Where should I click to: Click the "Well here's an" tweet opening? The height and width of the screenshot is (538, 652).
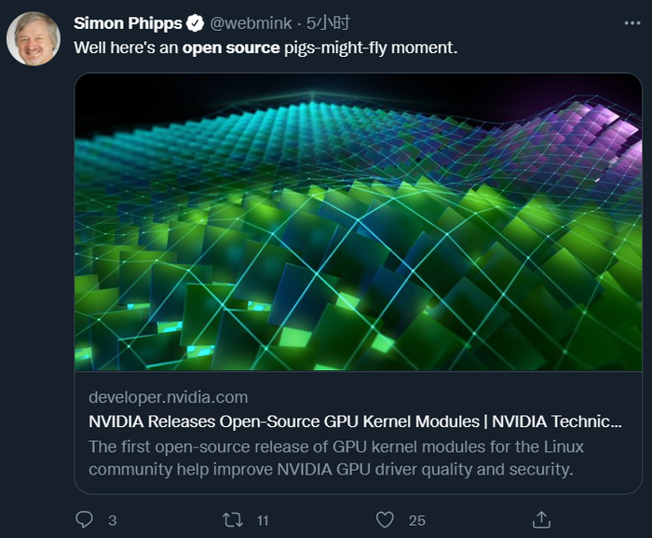click(126, 47)
